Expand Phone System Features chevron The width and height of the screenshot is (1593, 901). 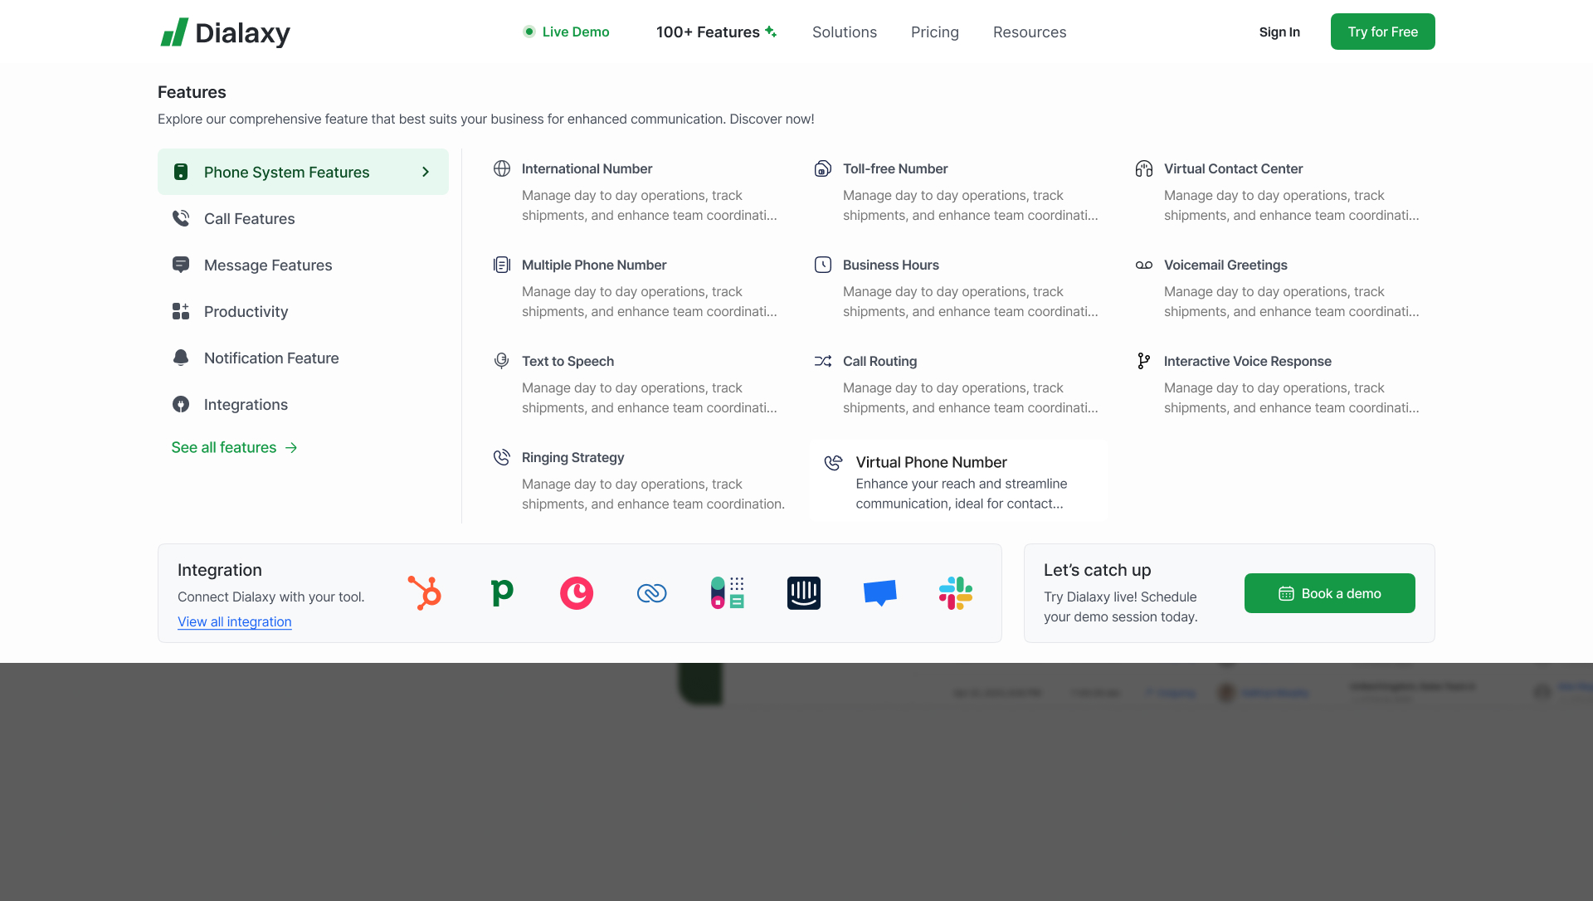(x=426, y=172)
